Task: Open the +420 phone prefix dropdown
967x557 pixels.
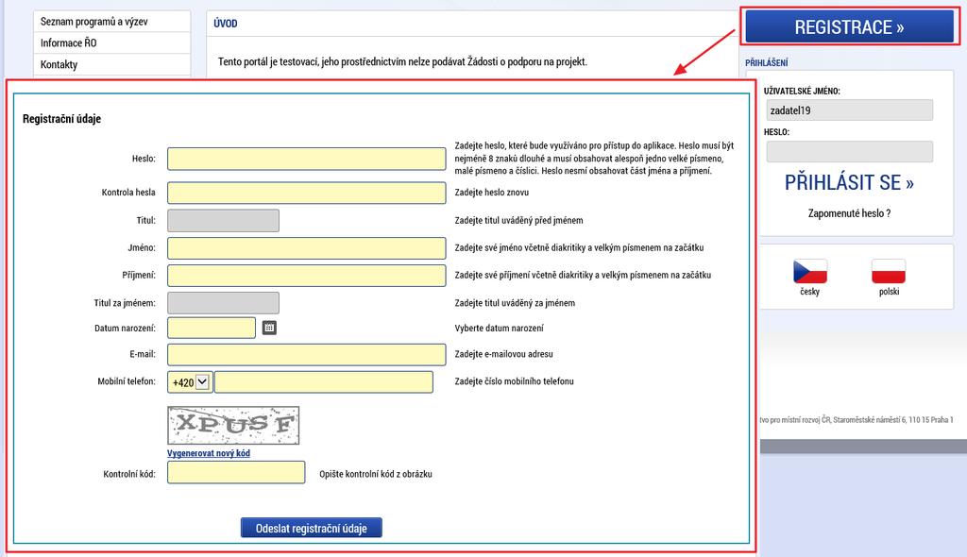Action: [190, 382]
